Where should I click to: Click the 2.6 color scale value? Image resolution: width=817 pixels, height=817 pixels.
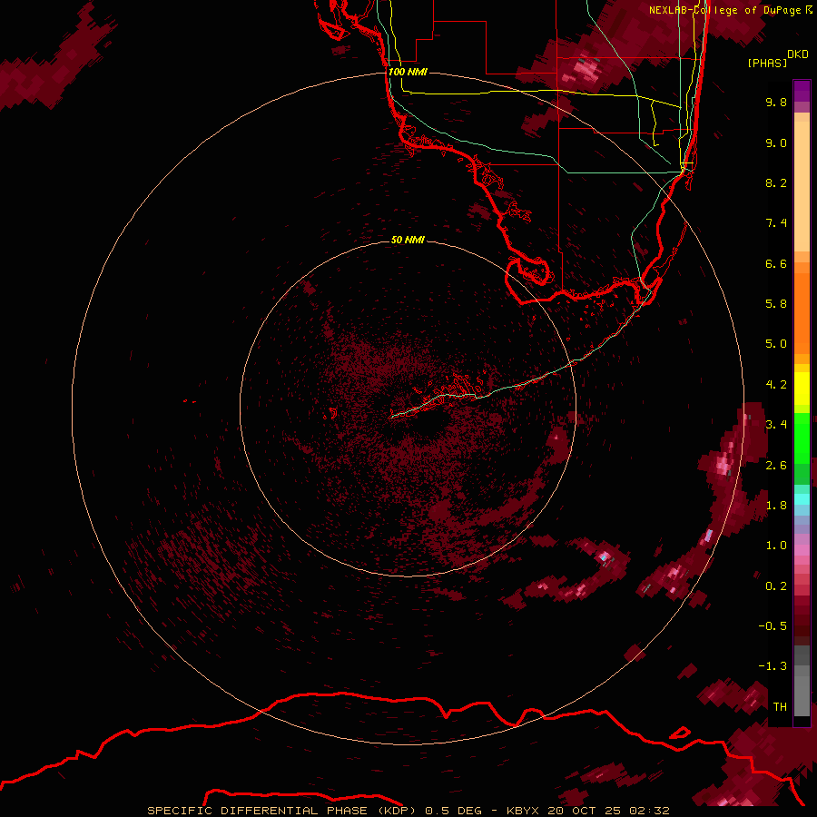[776, 466]
